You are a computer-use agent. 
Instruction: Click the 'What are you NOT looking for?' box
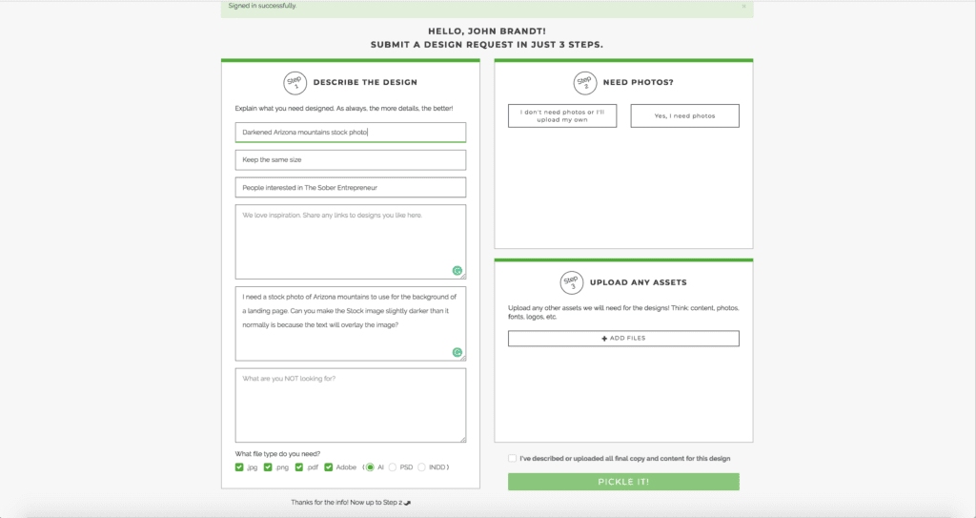pos(351,405)
